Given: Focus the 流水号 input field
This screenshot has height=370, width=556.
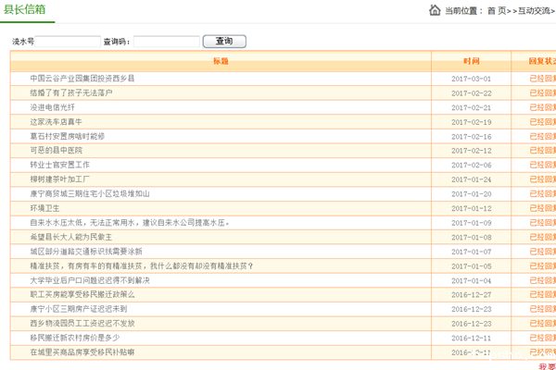Looking at the screenshot, I should [69, 43].
